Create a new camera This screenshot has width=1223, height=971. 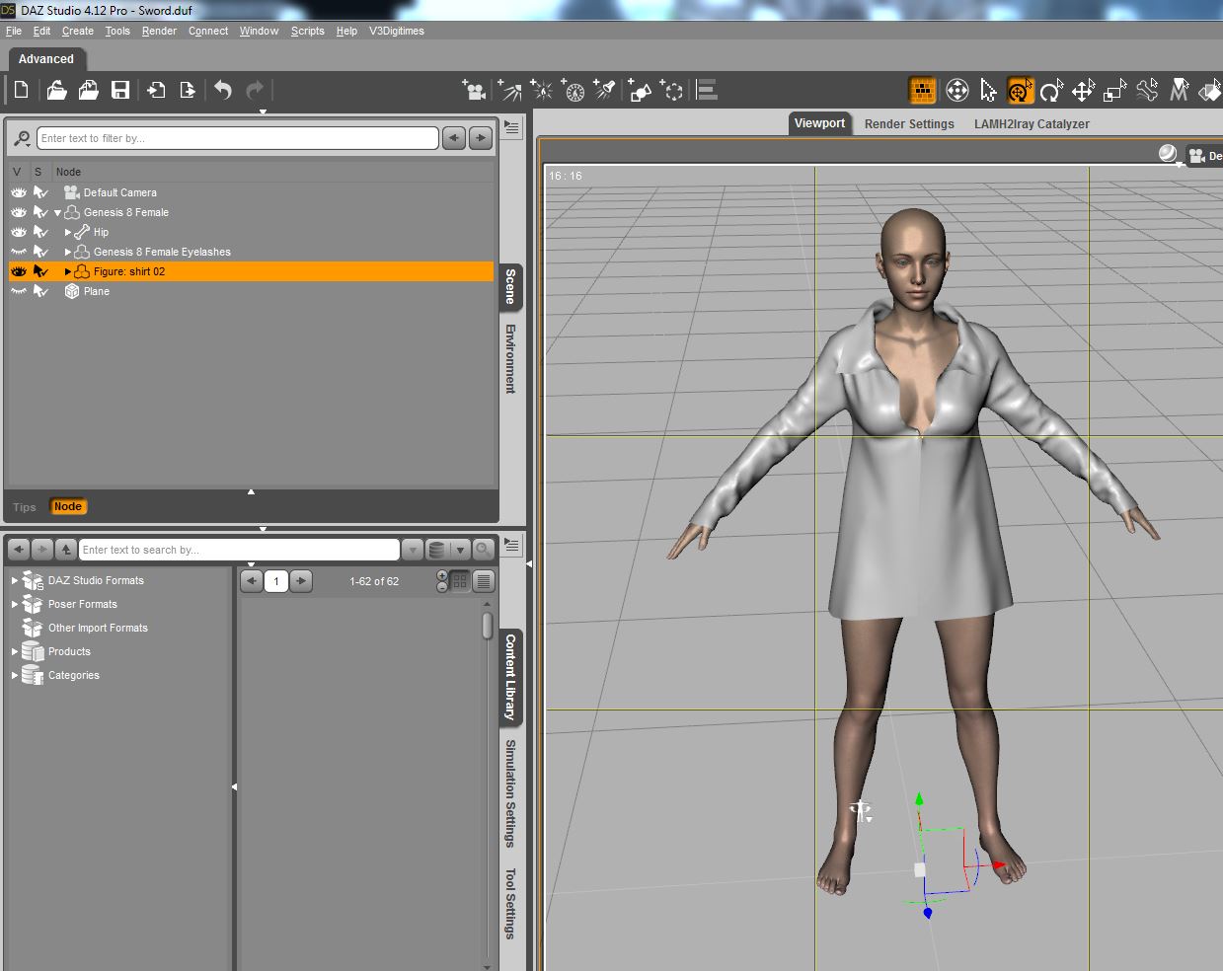(474, 91)
